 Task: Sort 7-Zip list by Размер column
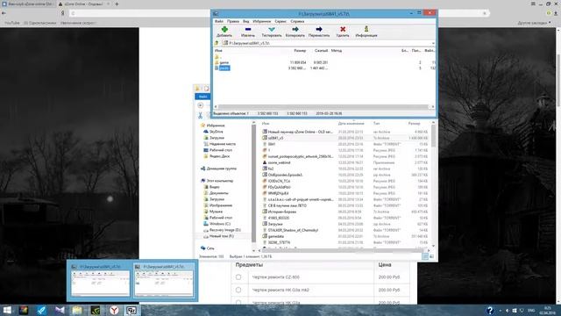(x=300, y=51)
